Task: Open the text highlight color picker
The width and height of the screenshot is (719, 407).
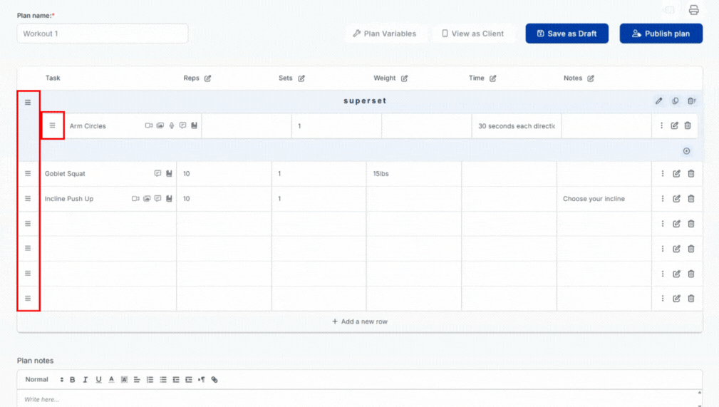Action: 124,379
